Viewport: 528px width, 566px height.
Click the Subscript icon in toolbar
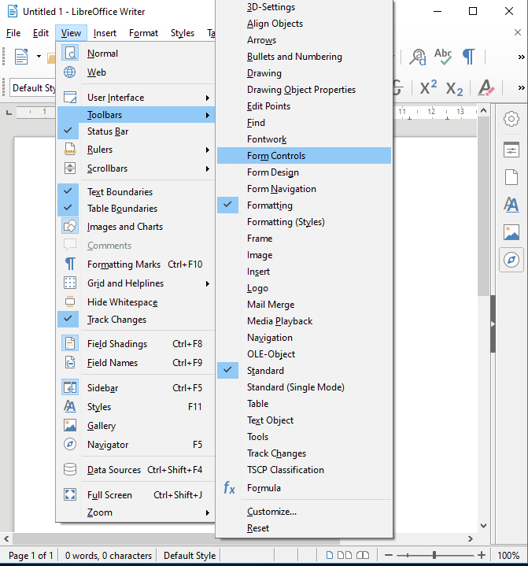tap(455, 88)
